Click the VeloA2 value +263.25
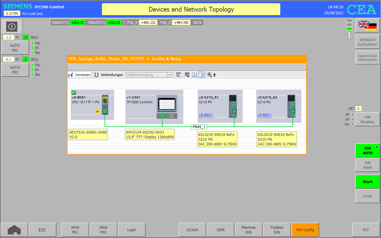The width and height of the screenshot is (381, 238). pos(114,23)
